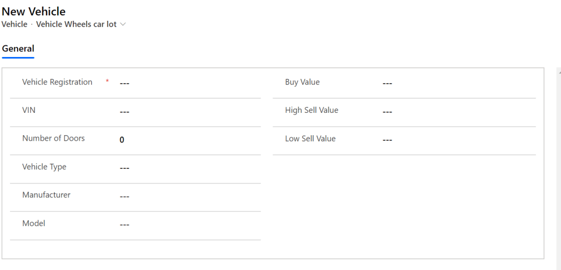561x270 pixels.
Task: Click the "Model" label text
Action: pyautogui.click(x=33, y=223)
